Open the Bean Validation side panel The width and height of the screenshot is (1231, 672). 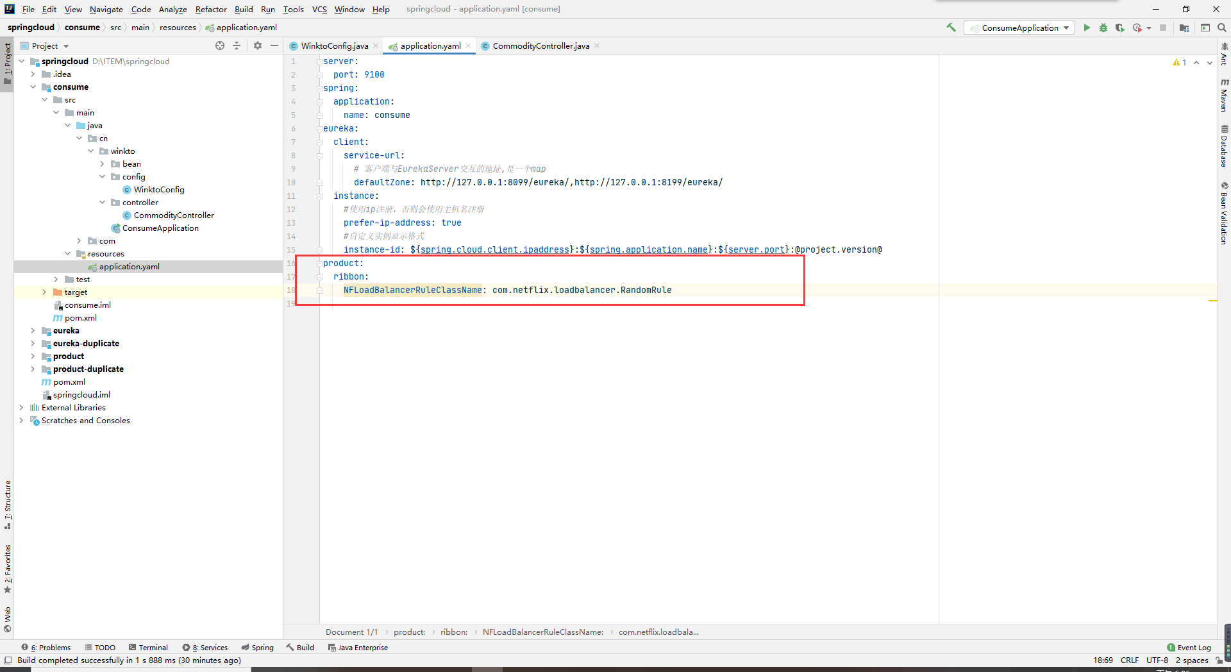(1224, 214)
